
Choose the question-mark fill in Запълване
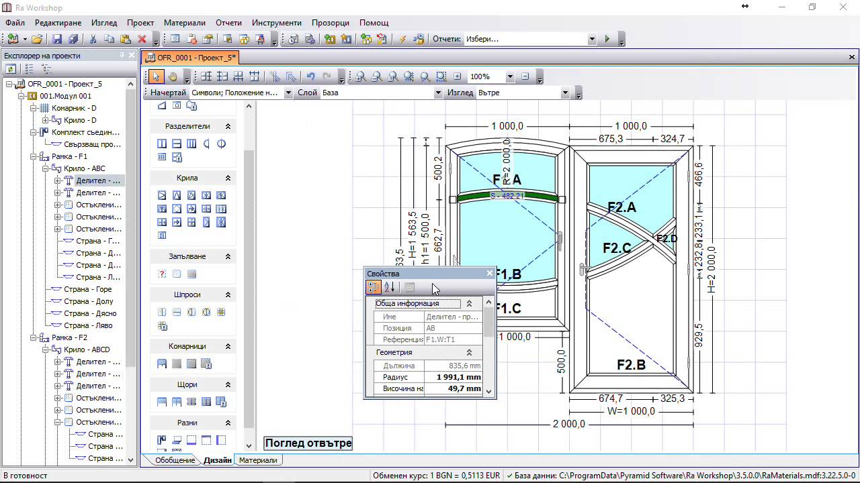click(162, 274)
